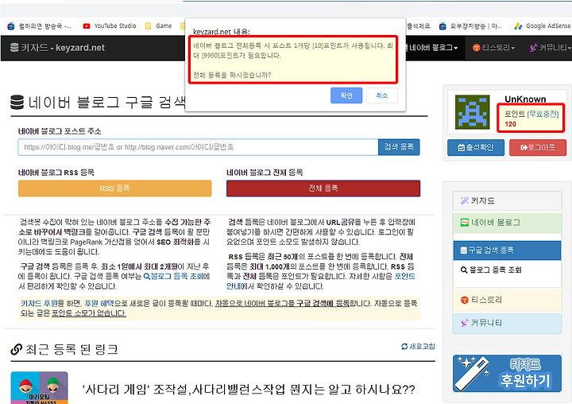Open the 사다리 게임 post thumbnail

tap(40, 387)
